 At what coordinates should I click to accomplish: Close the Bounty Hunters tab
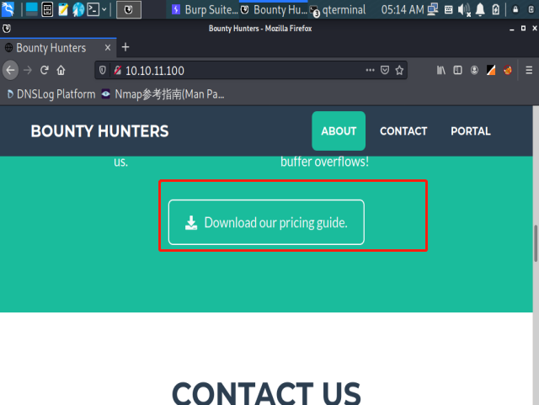[x=108, y=47]
